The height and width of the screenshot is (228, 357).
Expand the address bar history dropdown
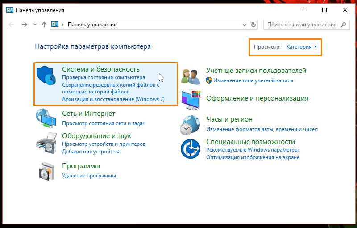click(244, 25)
